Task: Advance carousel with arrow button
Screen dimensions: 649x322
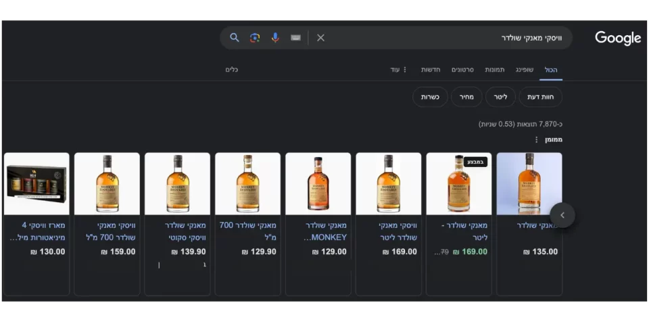Action: [562, 215]
